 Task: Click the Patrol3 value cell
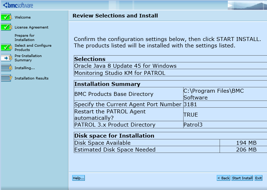225,125
